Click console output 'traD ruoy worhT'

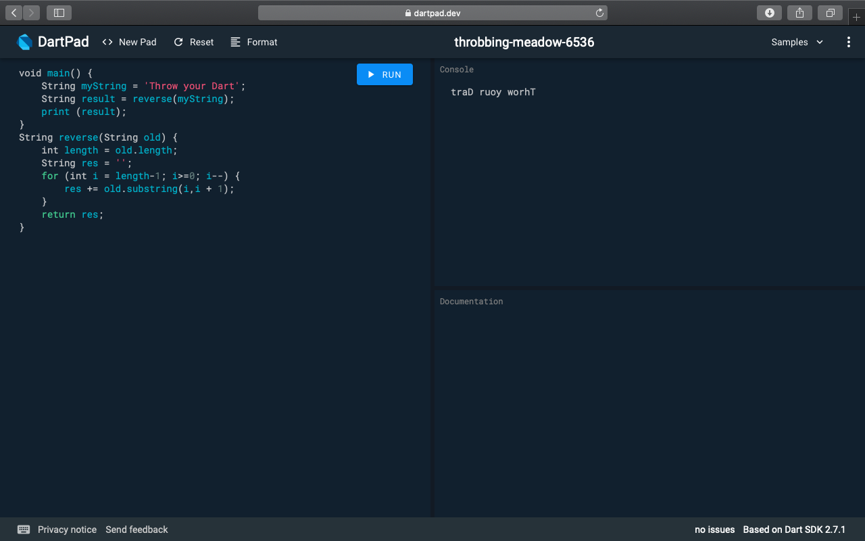pos(493,92)
